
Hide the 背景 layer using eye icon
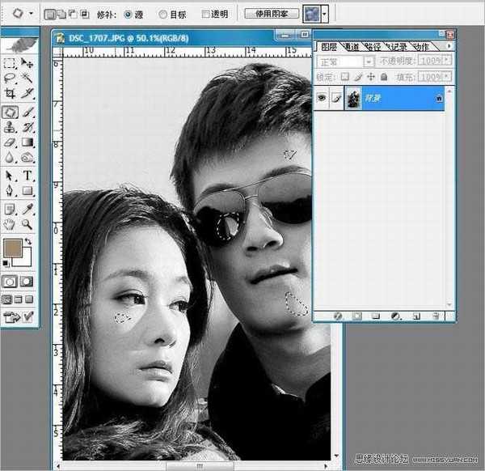pos(322,97)
